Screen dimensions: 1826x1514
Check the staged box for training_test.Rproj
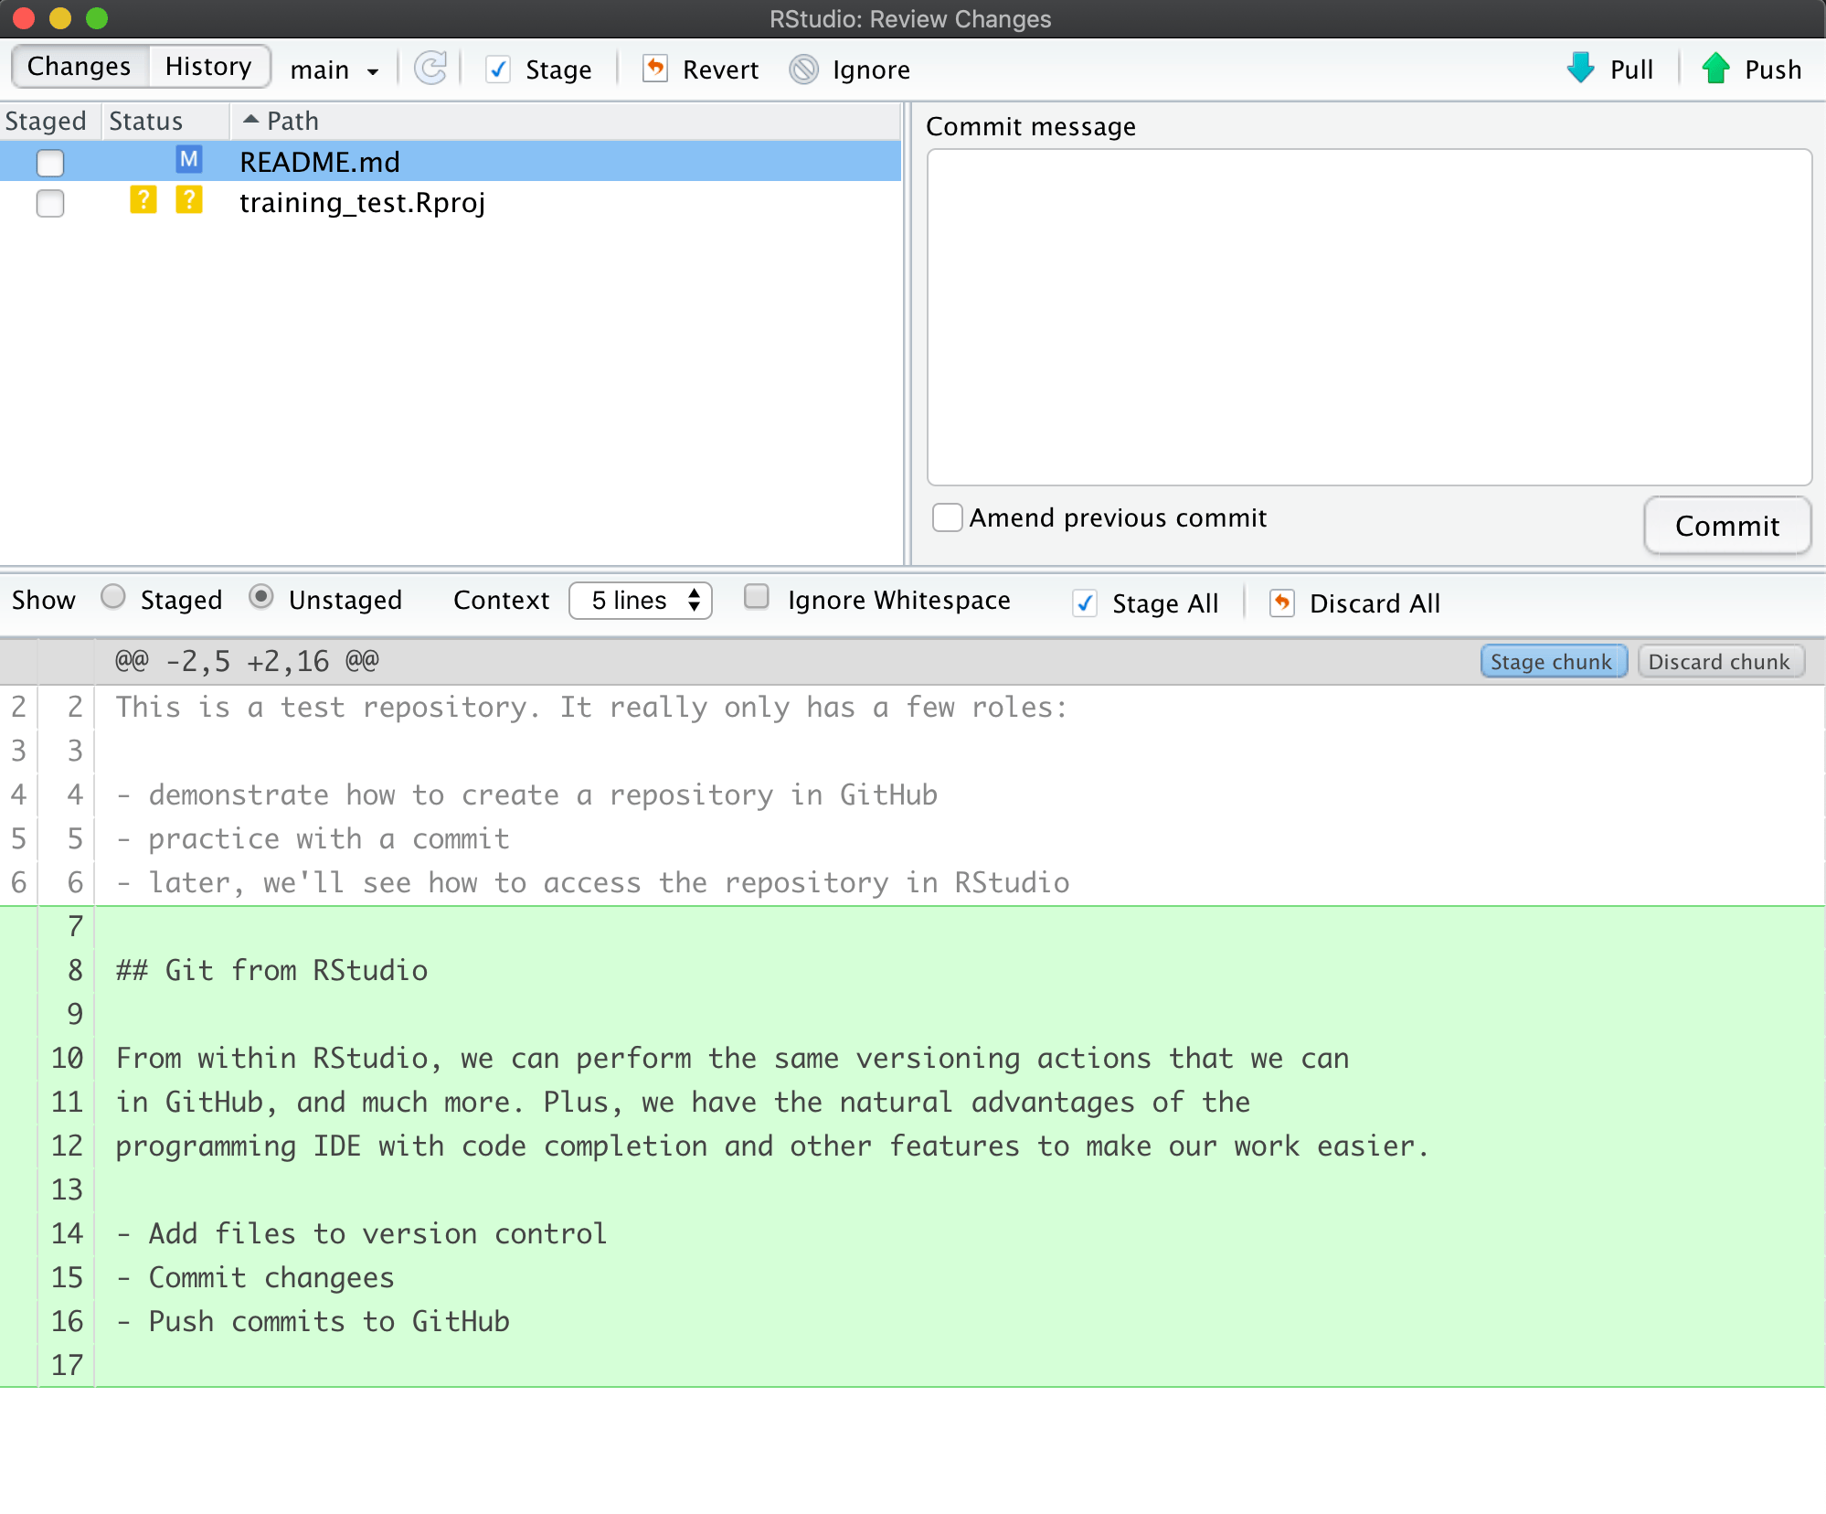point(50,203)
